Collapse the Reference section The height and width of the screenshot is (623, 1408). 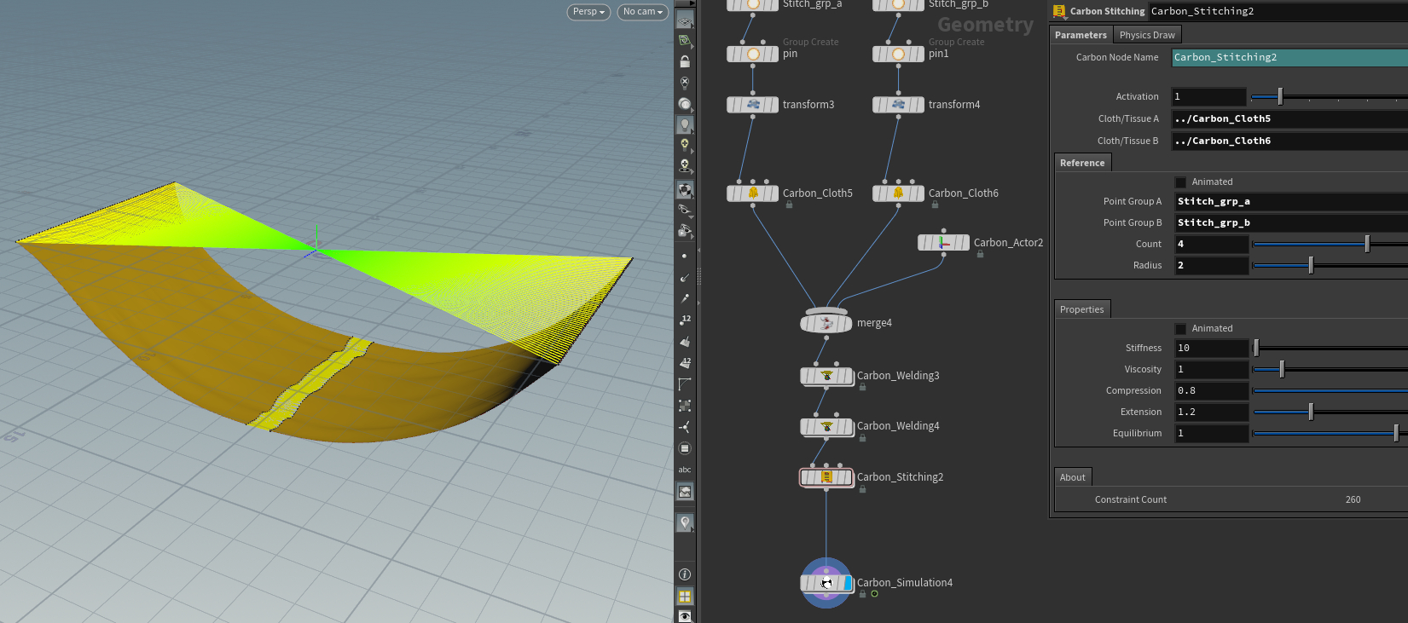click(x=1082, y=163)
